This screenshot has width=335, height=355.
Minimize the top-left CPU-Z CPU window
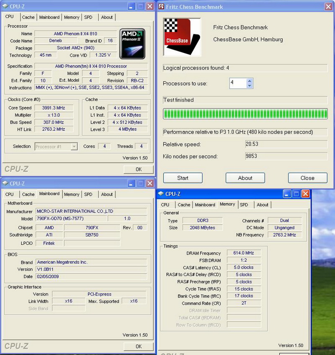131,6
